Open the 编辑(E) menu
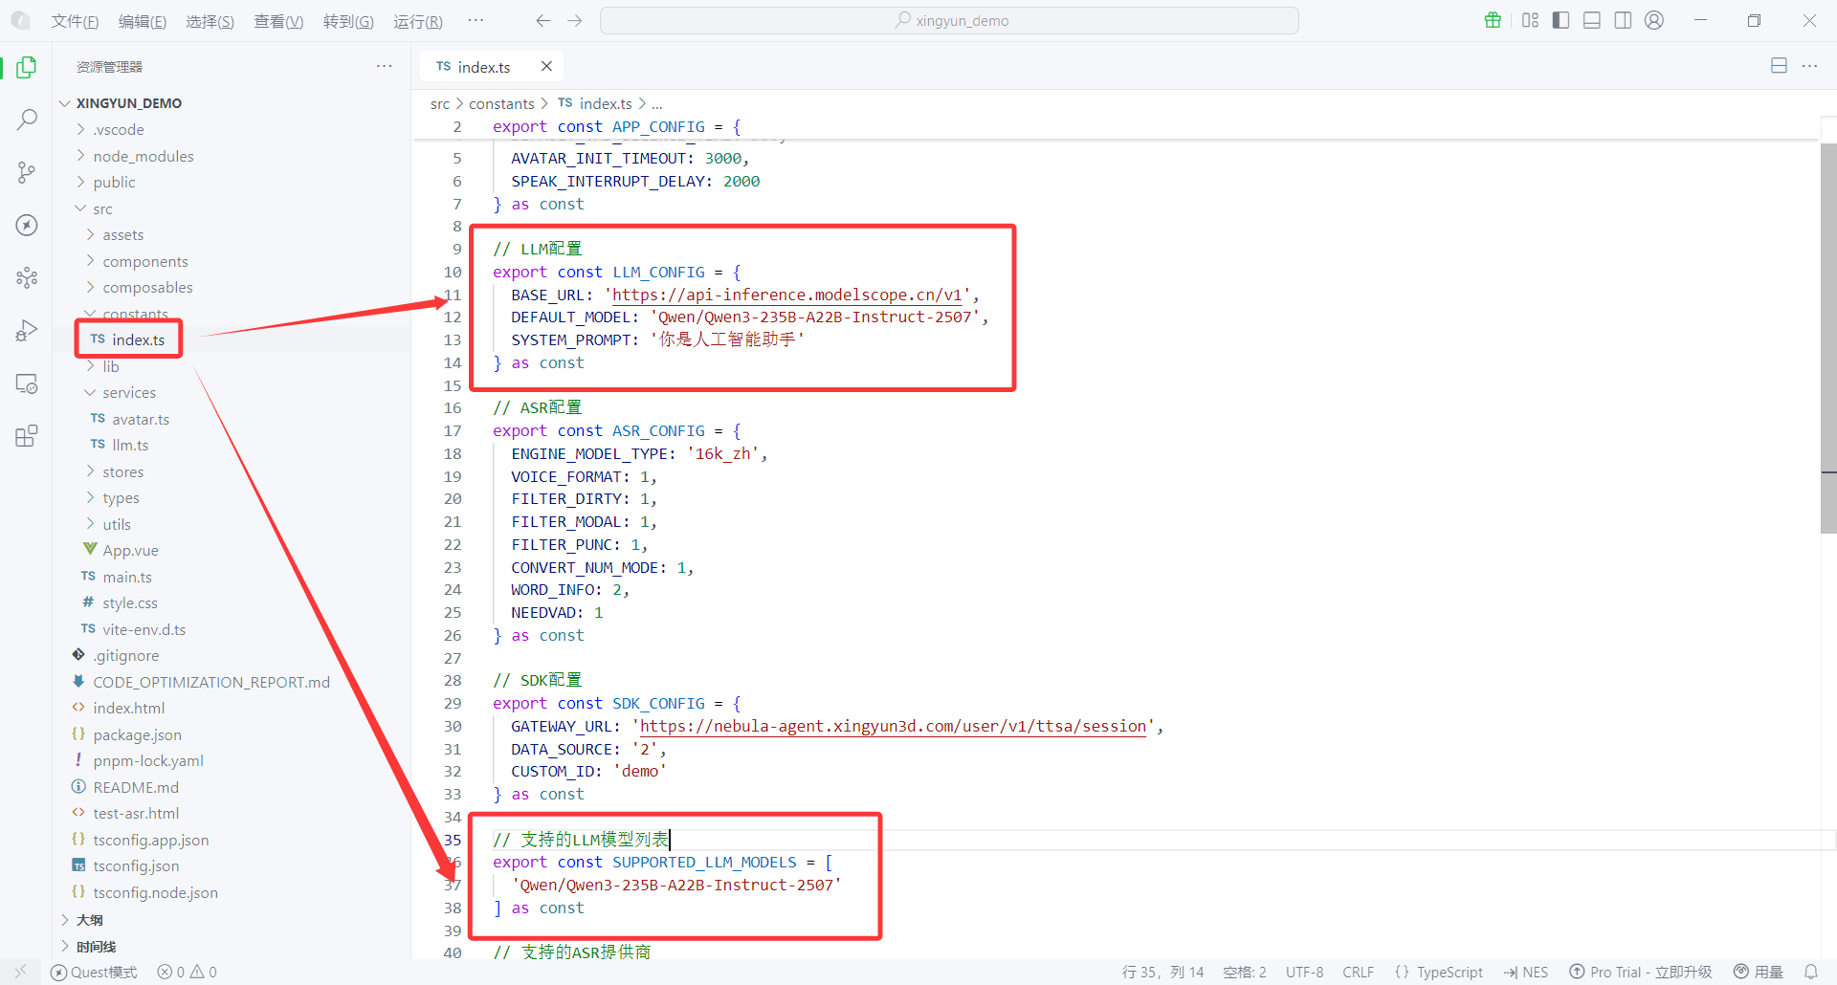The image size is (1837, 985). 143,21
